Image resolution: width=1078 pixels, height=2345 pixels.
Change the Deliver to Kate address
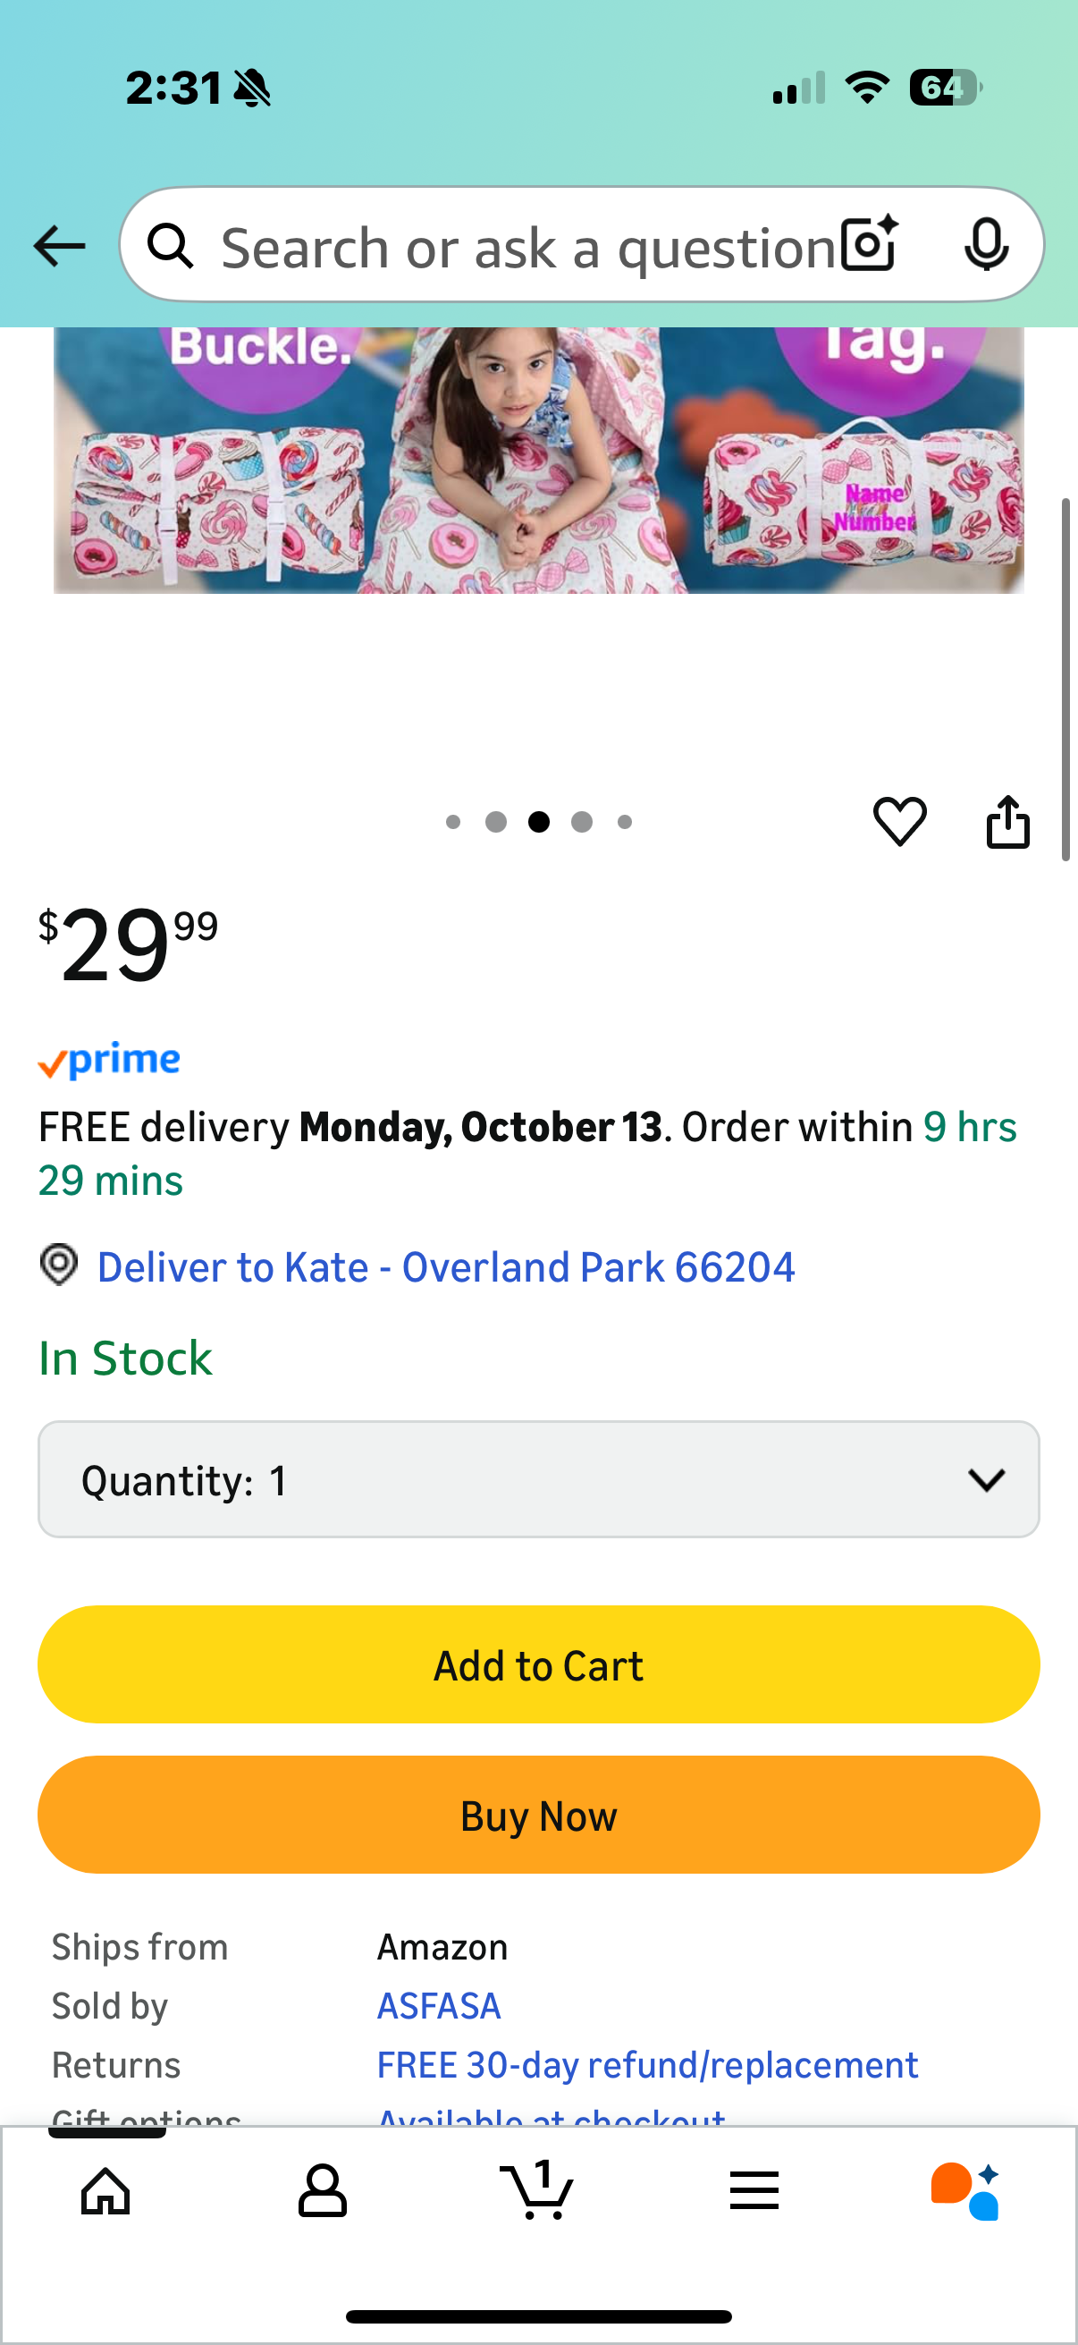446,1267
